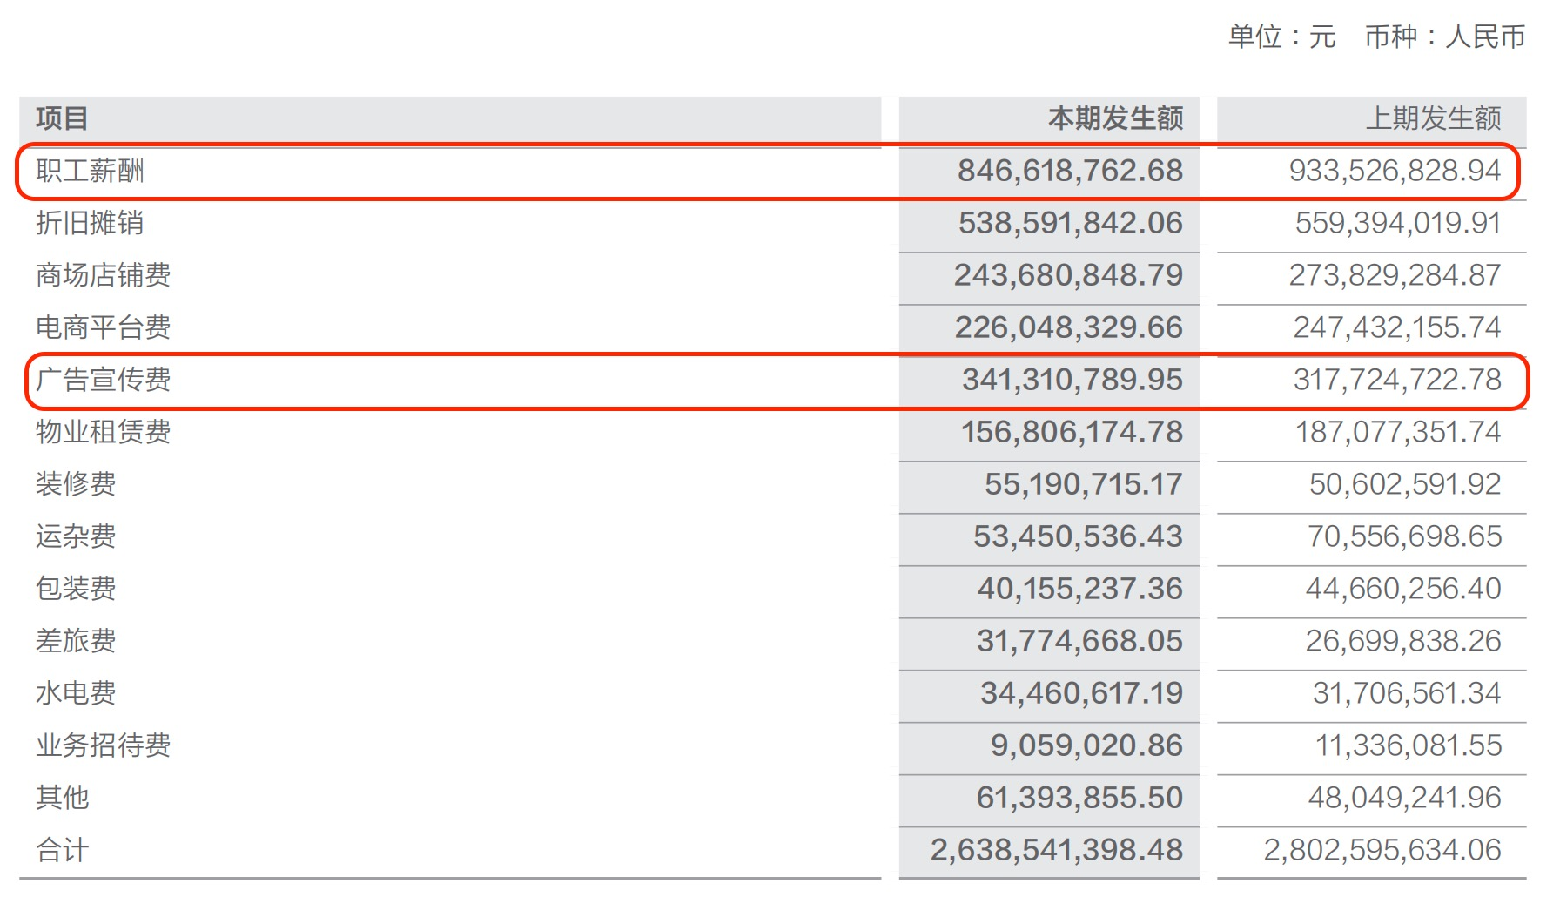
Task: Click the 差旅费 current amount 31,774,668.05
Action: tap(1079, 641)
